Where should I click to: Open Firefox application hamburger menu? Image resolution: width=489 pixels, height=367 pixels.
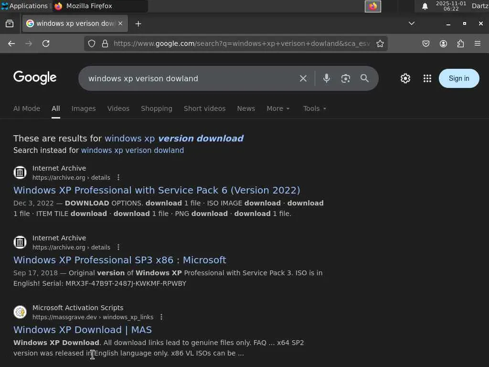coord(478,43)
